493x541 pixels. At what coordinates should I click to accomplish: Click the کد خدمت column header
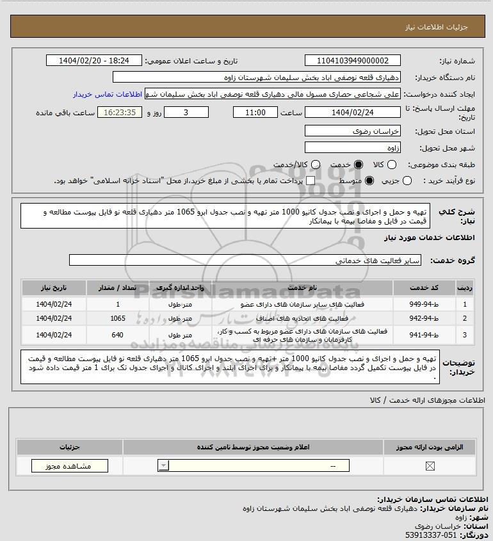(424, 287)
